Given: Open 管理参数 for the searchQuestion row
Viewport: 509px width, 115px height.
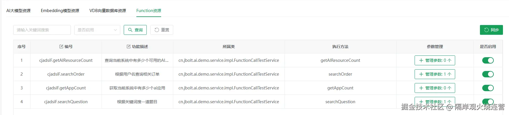Looking at the screenshot, I should [435, 101].
